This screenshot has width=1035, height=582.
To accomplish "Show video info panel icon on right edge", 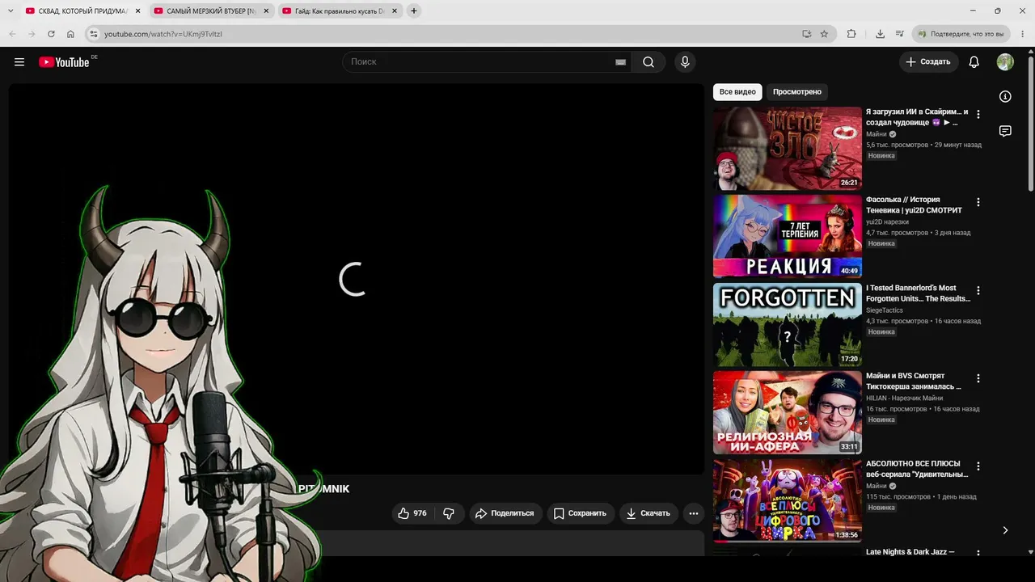I will [1005, 96].
